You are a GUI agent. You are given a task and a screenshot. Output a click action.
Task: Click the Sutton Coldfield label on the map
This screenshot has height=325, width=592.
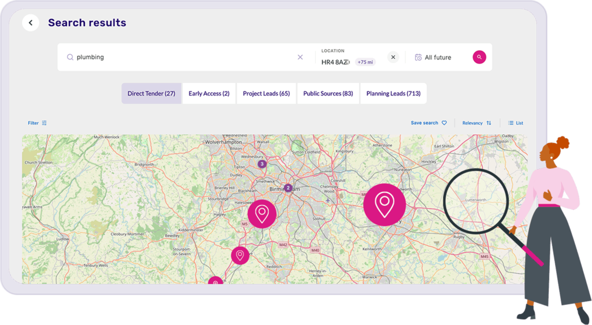point(306,152)
